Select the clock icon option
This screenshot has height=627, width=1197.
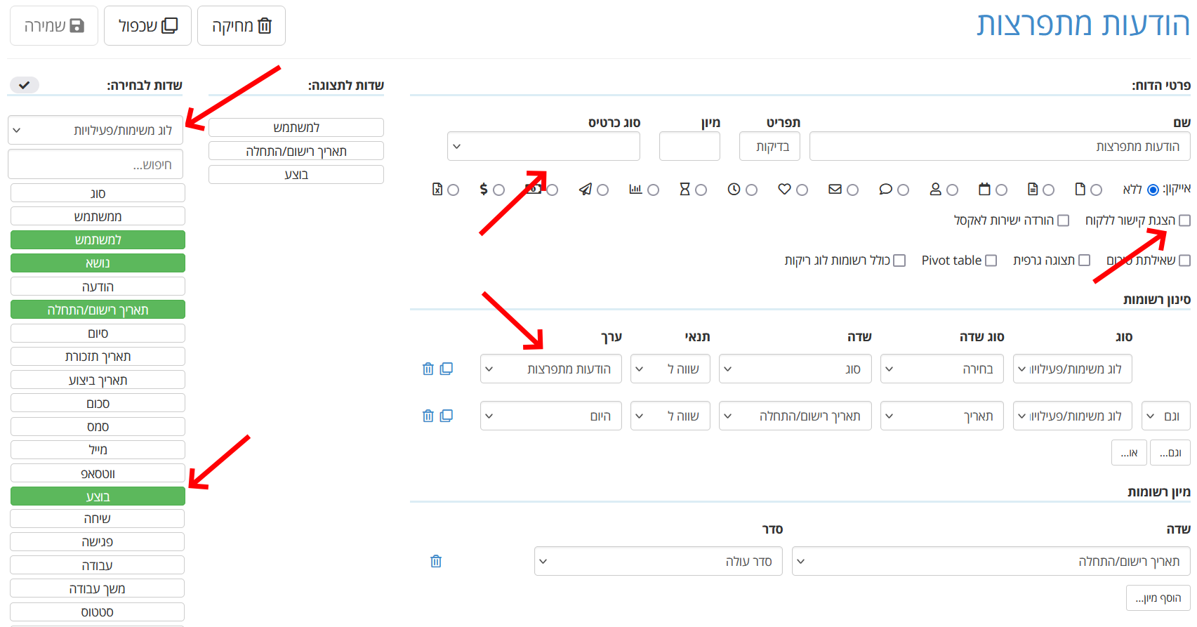click(751, 190)
